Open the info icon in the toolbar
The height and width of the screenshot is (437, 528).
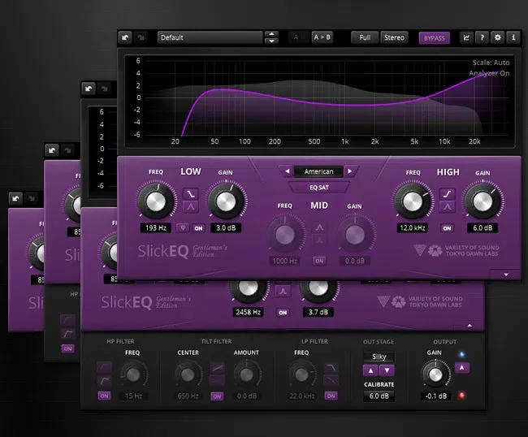coord(513,37)
